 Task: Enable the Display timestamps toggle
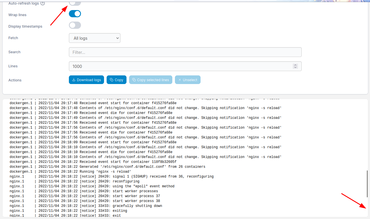pos(75,25)
